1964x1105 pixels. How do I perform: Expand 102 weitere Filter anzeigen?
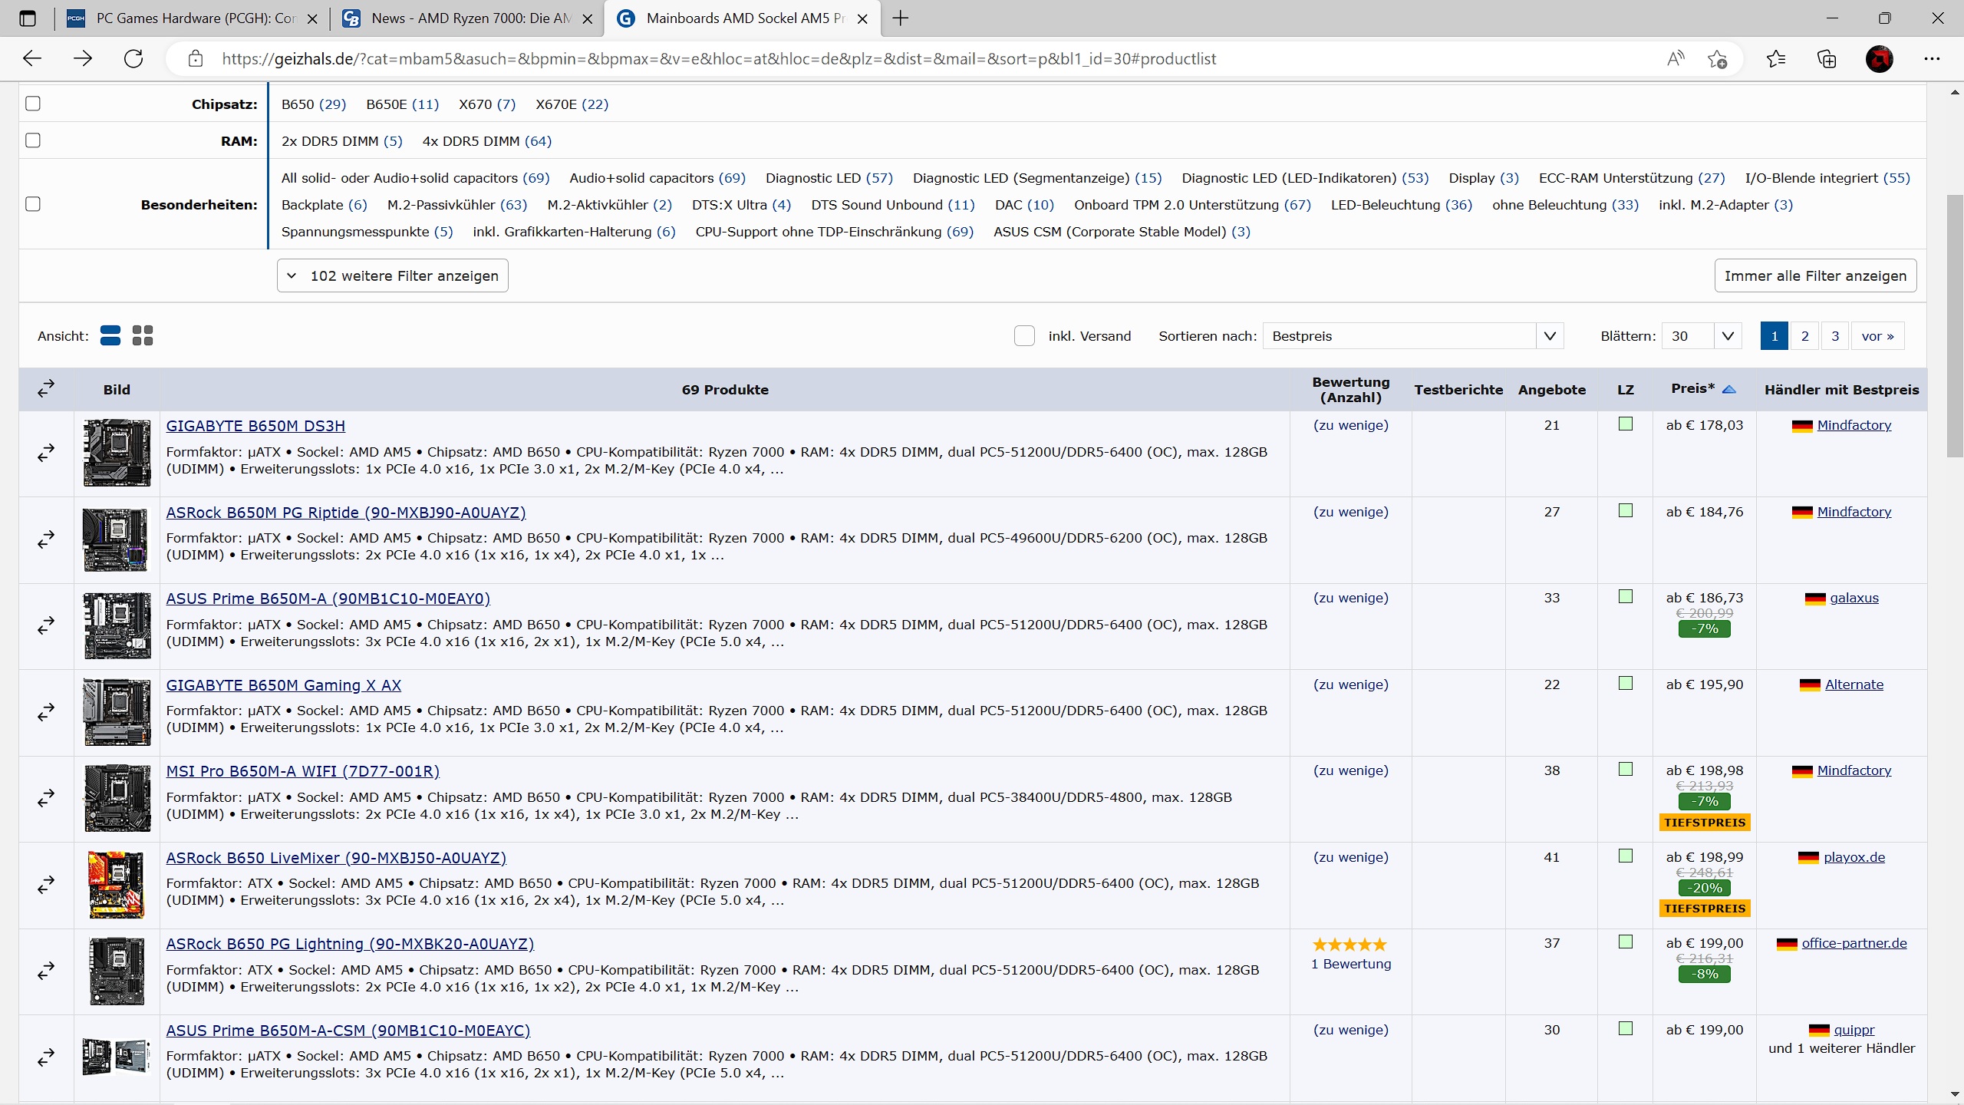tap(392, 275)
